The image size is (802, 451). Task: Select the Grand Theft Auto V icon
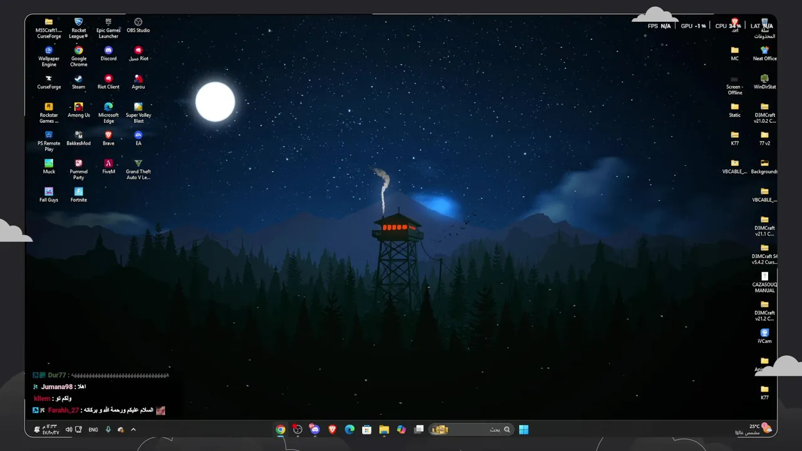click(138, 169)
